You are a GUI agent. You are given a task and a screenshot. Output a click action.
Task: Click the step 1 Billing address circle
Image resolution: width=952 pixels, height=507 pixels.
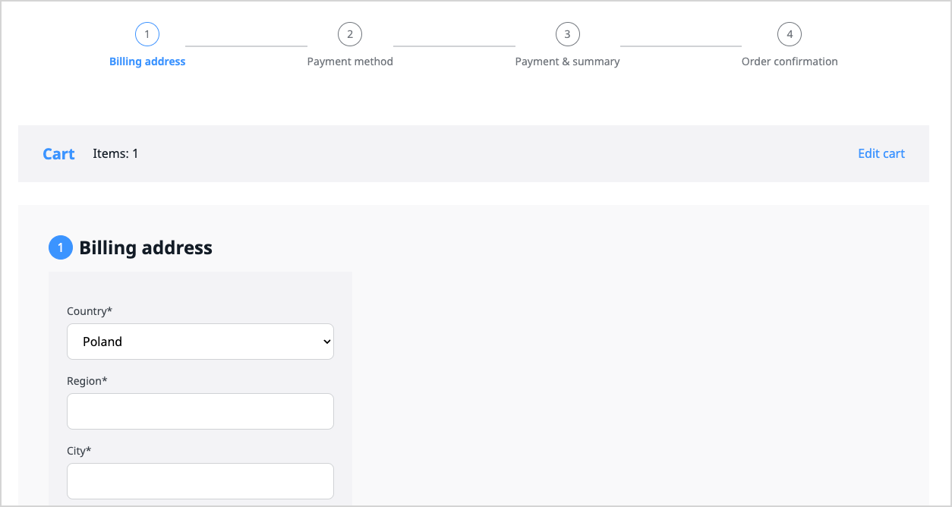[147, 33]
